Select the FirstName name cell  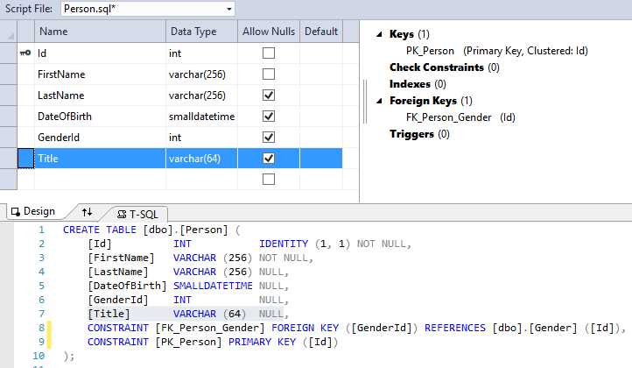[101, 74]
